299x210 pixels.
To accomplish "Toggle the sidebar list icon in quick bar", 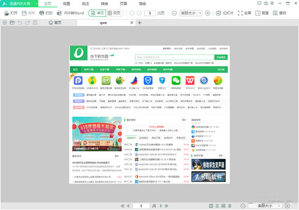I will 4,23.
